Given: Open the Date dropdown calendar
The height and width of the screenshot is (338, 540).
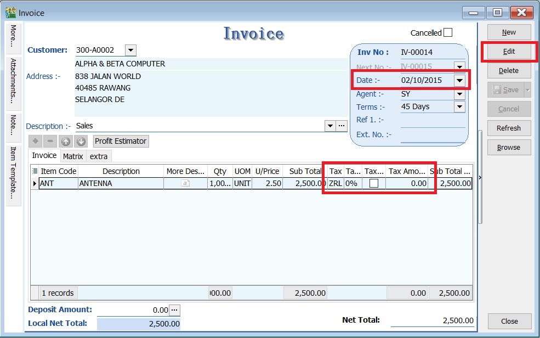Looking at the screenshot, I should [x=459, y=81].
